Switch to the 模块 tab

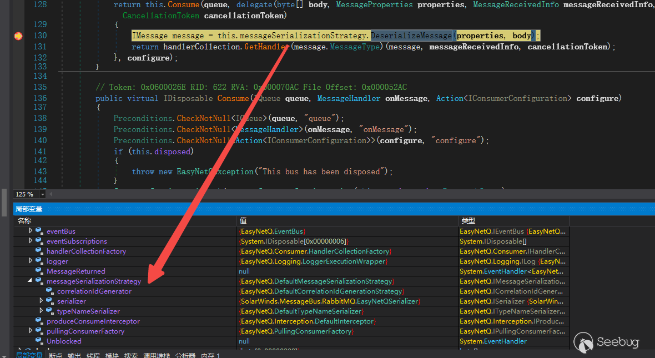[112, 355]
